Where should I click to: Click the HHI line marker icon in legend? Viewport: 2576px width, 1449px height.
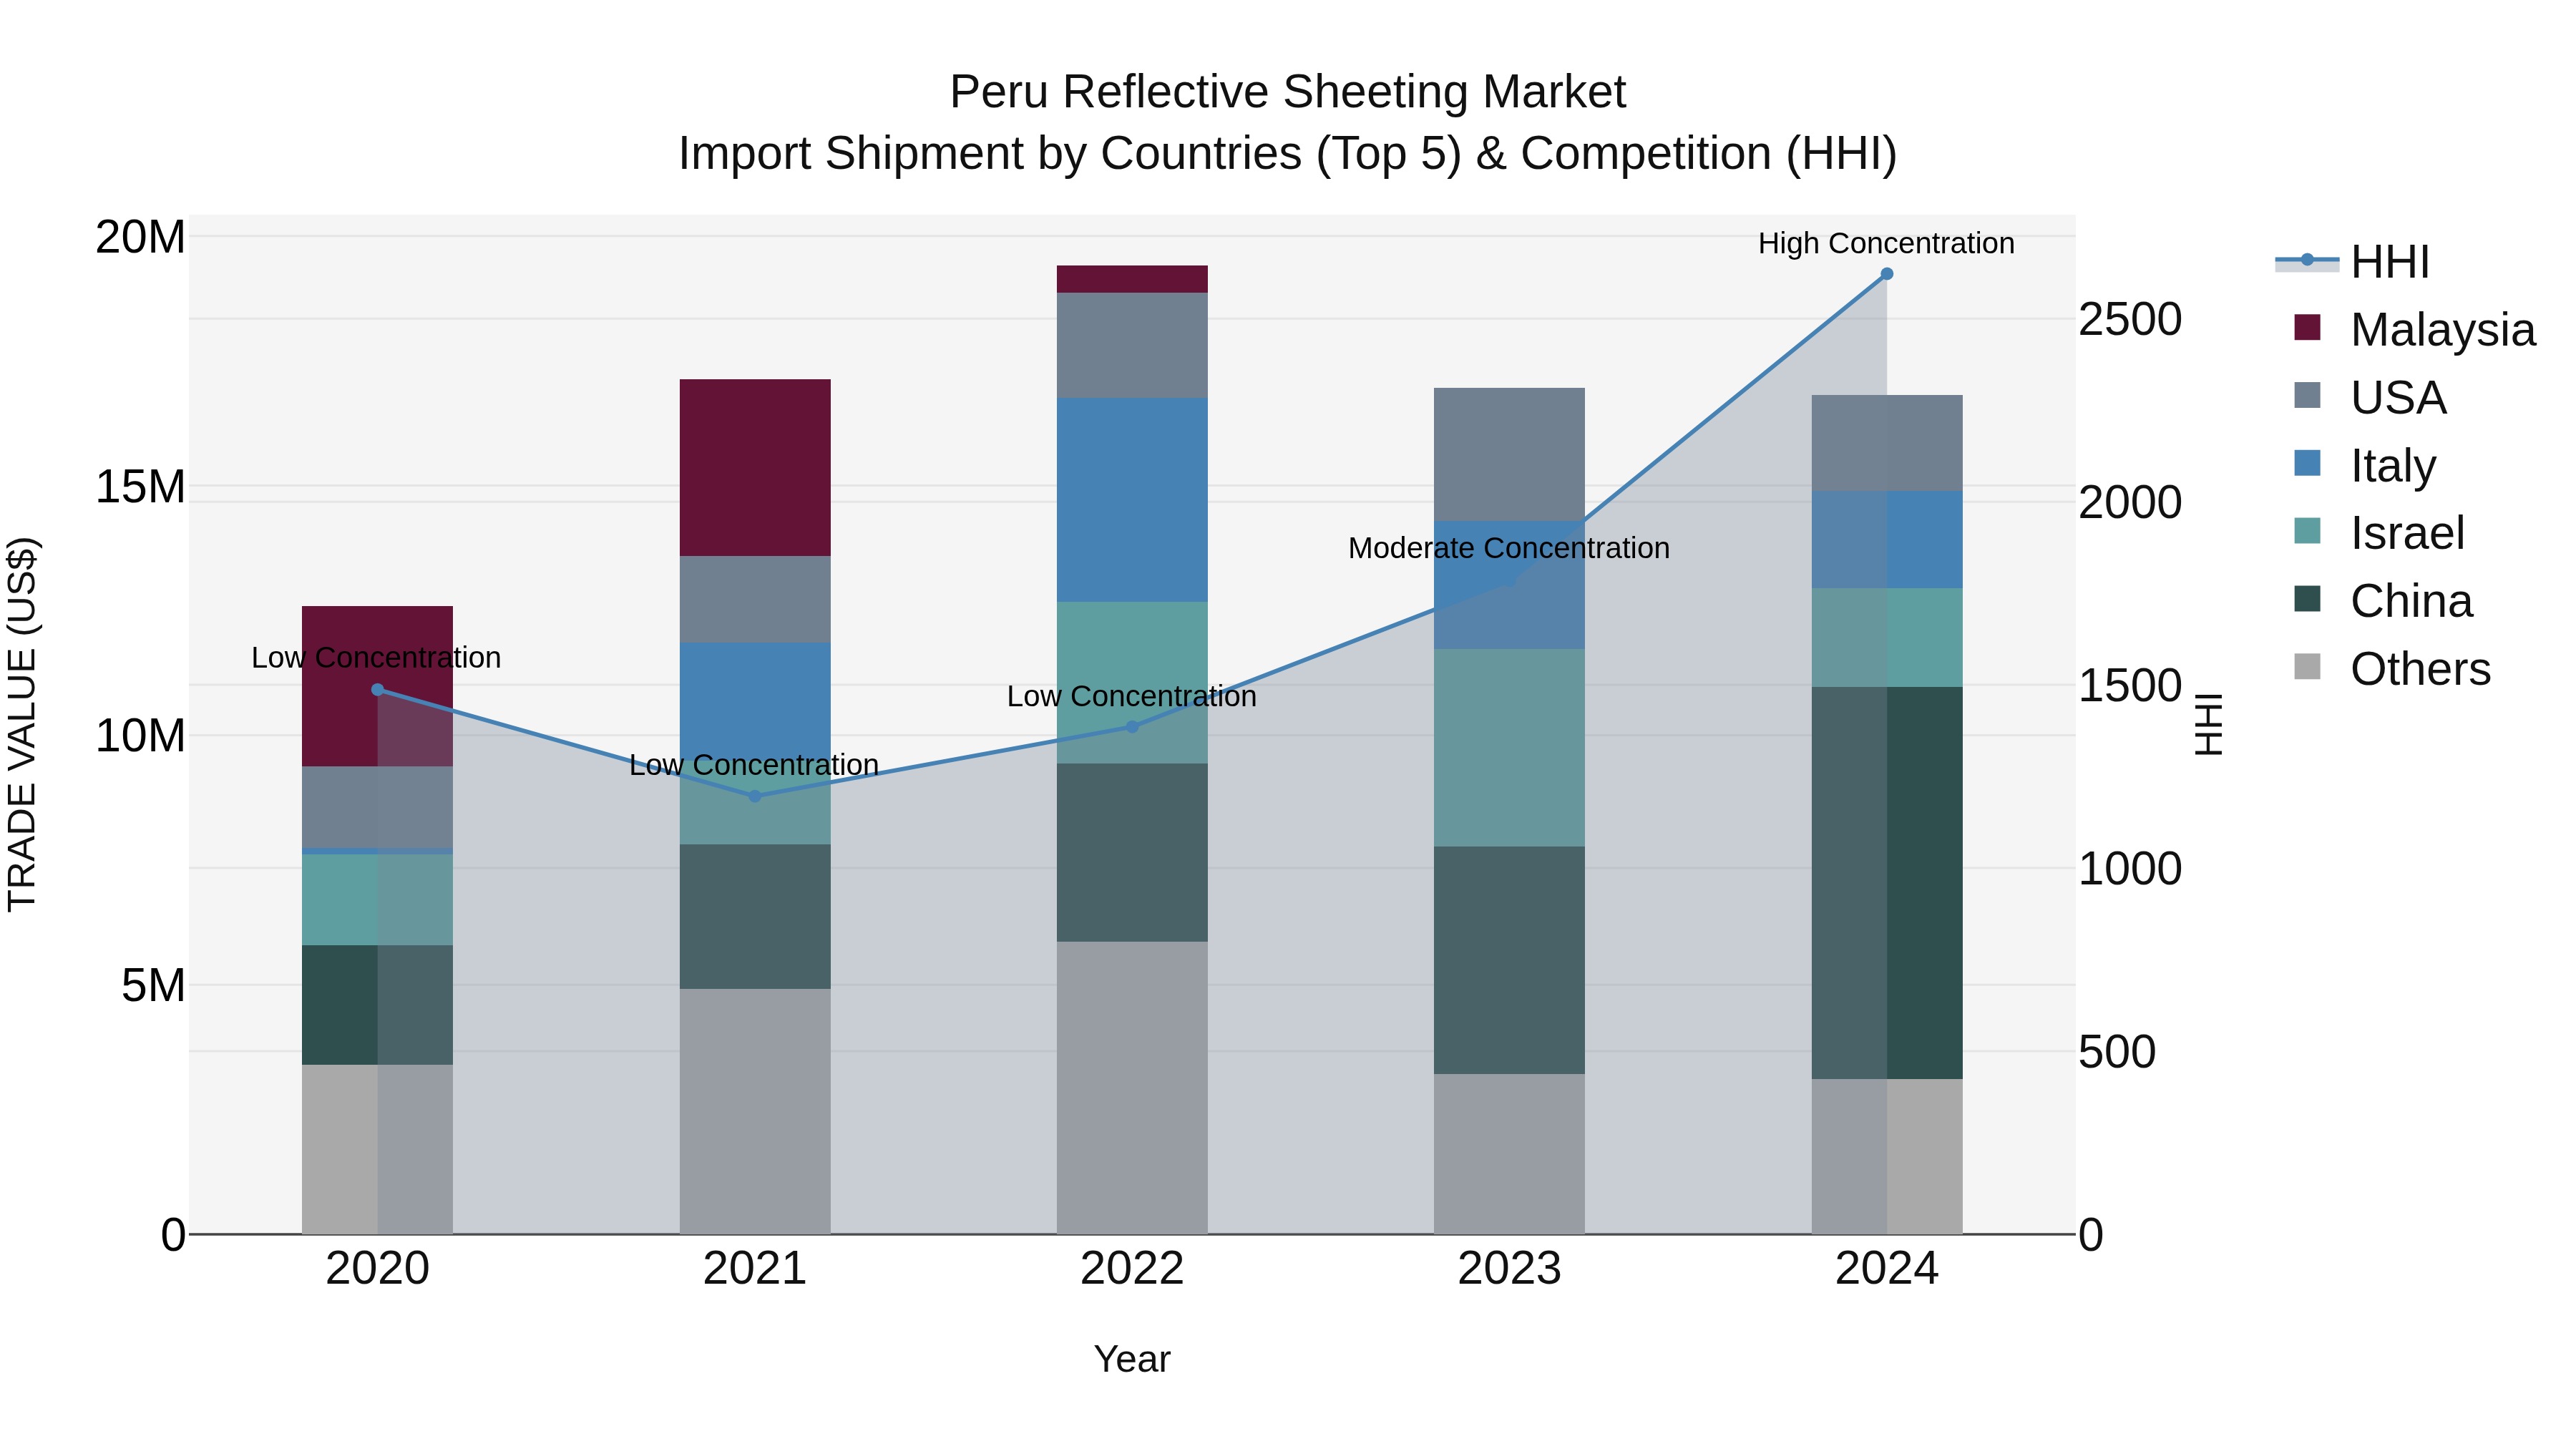[2307, 261]
